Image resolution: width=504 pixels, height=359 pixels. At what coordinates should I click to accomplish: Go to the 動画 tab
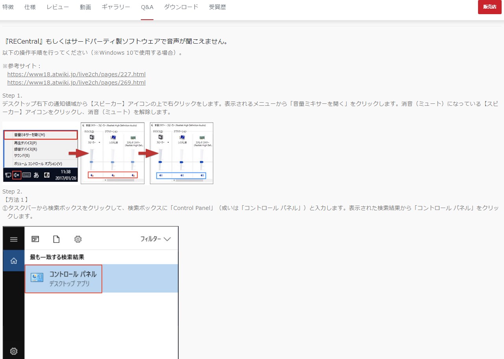pyautogui.click(x=85, y=7)
